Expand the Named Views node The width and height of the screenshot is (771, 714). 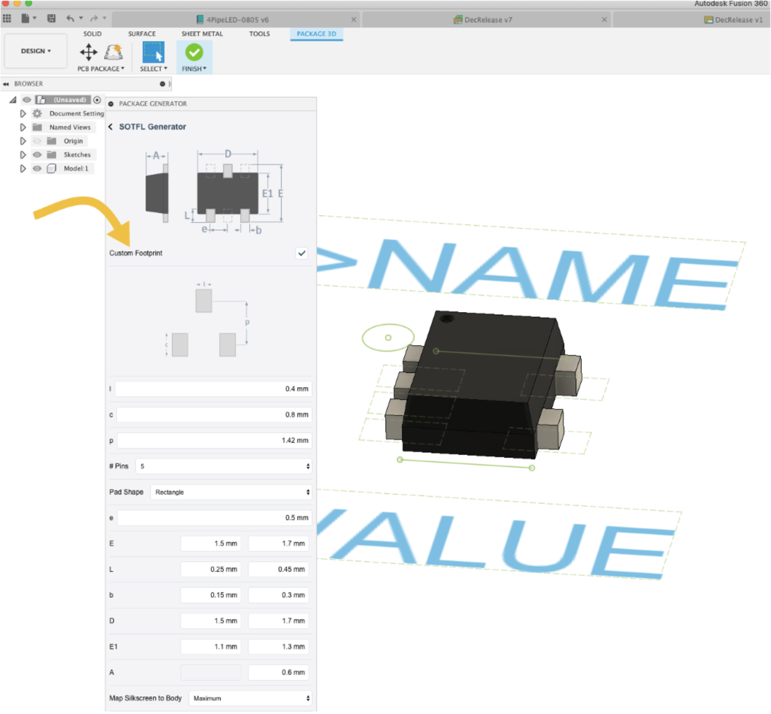tap(23, 127)
